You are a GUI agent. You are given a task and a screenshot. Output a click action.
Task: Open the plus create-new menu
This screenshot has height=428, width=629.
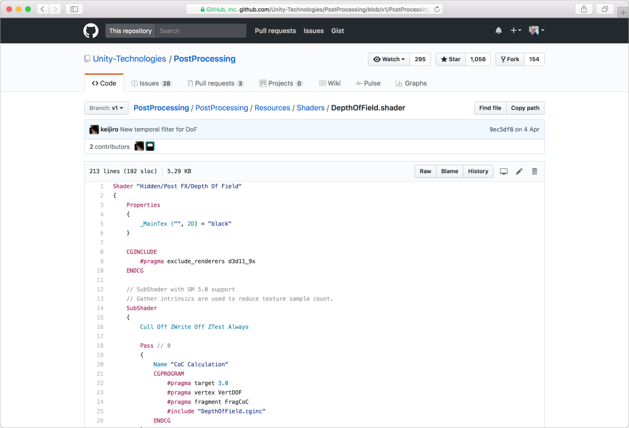516,31
